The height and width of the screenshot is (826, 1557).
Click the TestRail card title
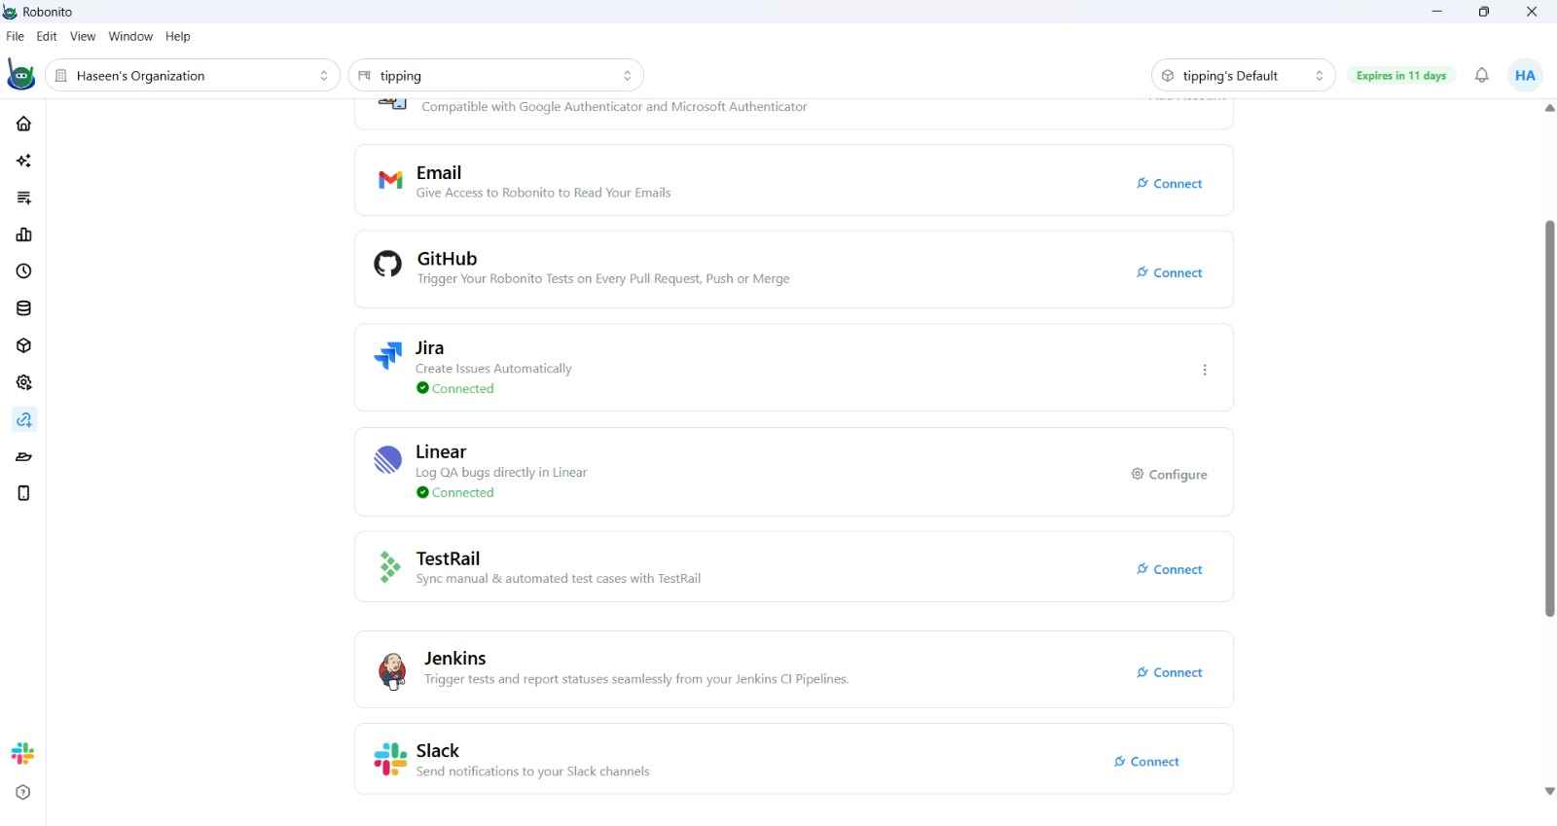tap(448, 558)
